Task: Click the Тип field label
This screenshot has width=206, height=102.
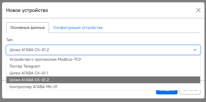Action: [9, 40]
